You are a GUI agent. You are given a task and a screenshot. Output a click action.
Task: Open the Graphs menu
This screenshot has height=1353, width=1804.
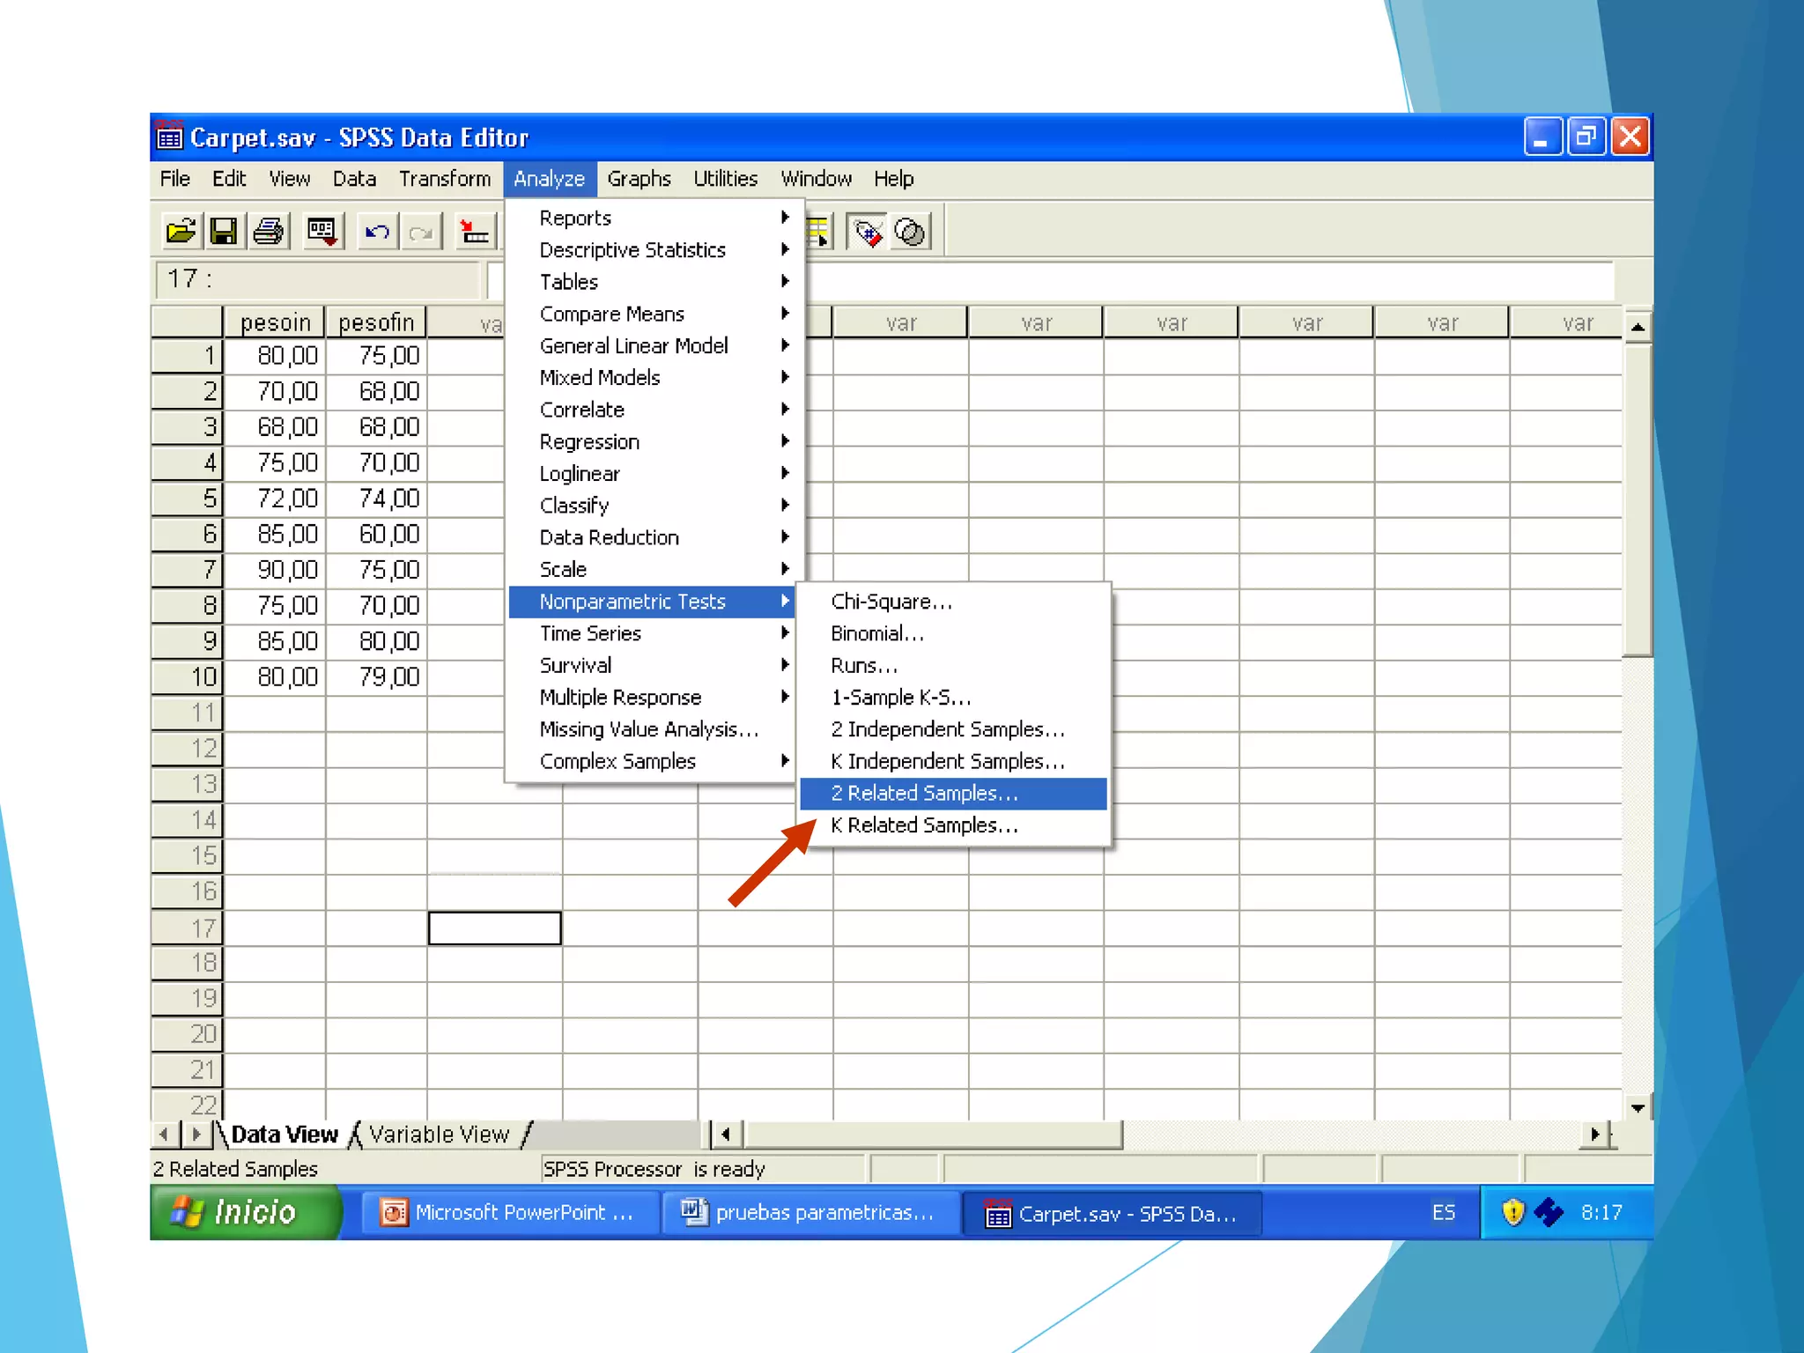point(639,180)
